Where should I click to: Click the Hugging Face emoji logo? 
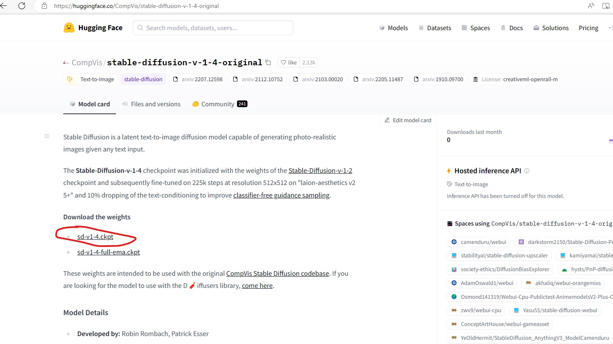[69, 28]
